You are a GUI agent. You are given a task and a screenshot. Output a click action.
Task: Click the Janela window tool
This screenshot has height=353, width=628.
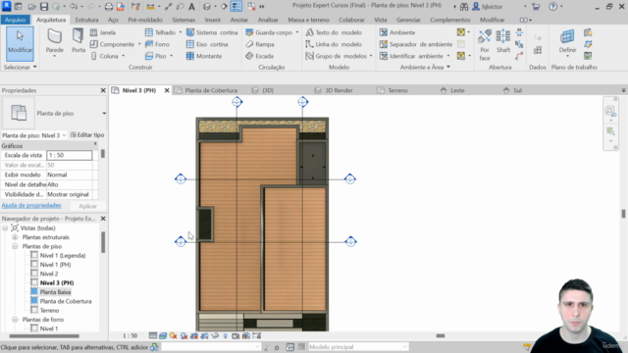click(x=103, y=32)
